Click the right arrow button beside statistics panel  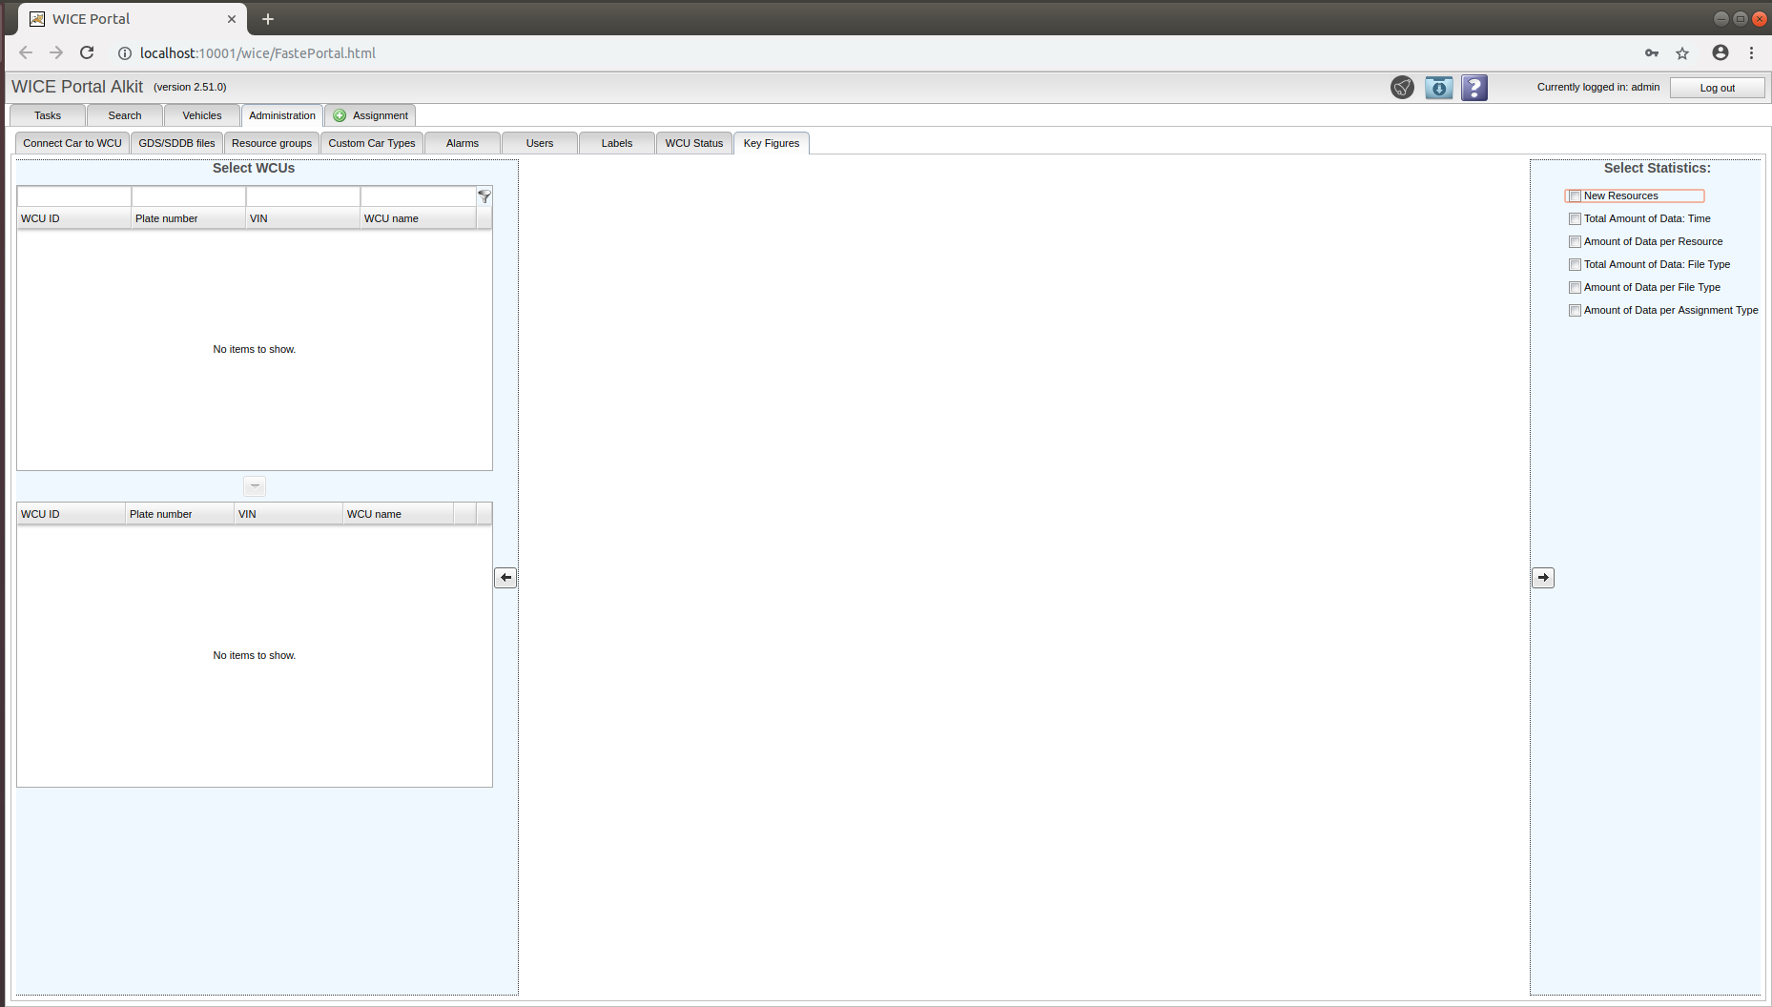[x=1542, y=578]
